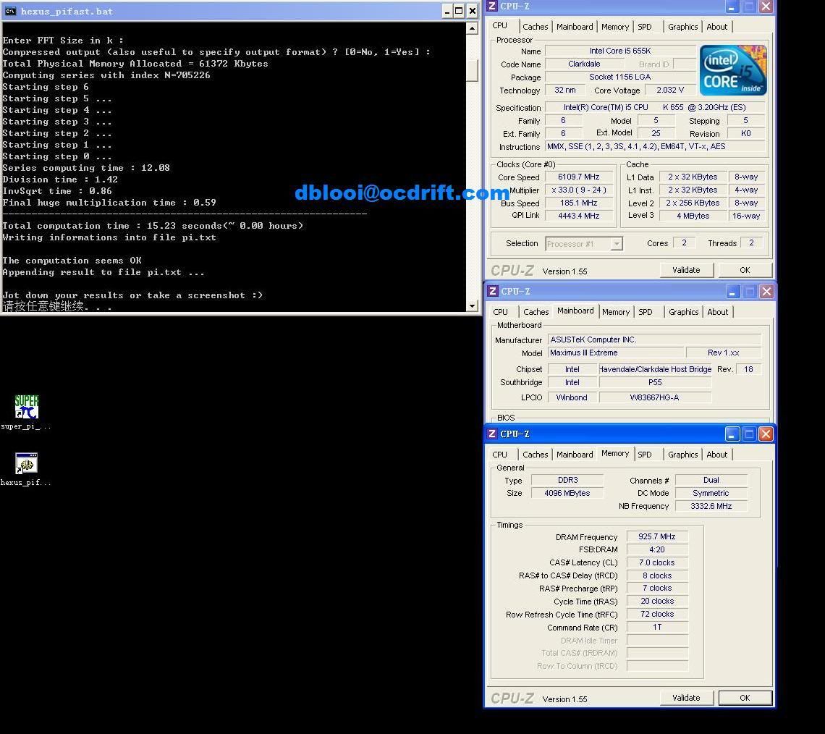Screen dimensions: 825x734
Task: Click Validate button in Memory CPU-Z window
Action: click(x=685, y=698)
